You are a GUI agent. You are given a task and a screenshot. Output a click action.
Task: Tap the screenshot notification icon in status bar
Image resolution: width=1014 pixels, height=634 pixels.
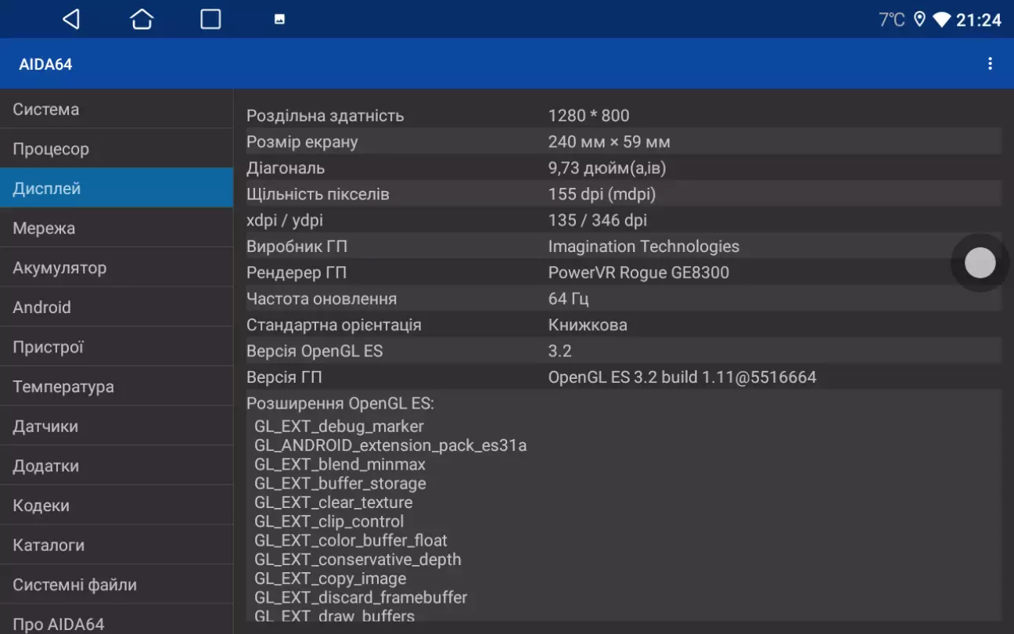279,20
